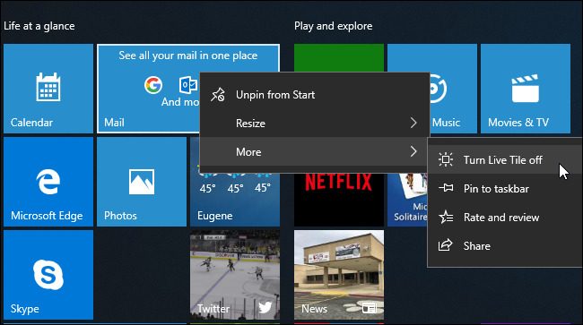The width and height of the screenshot is (583, 325).
Task: Open the Eugene weather tile
Action: [x=235, y=200]
